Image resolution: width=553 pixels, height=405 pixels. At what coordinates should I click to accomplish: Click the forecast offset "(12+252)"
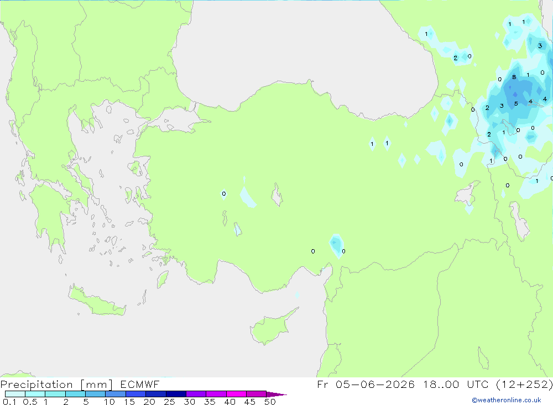[524, 384]
